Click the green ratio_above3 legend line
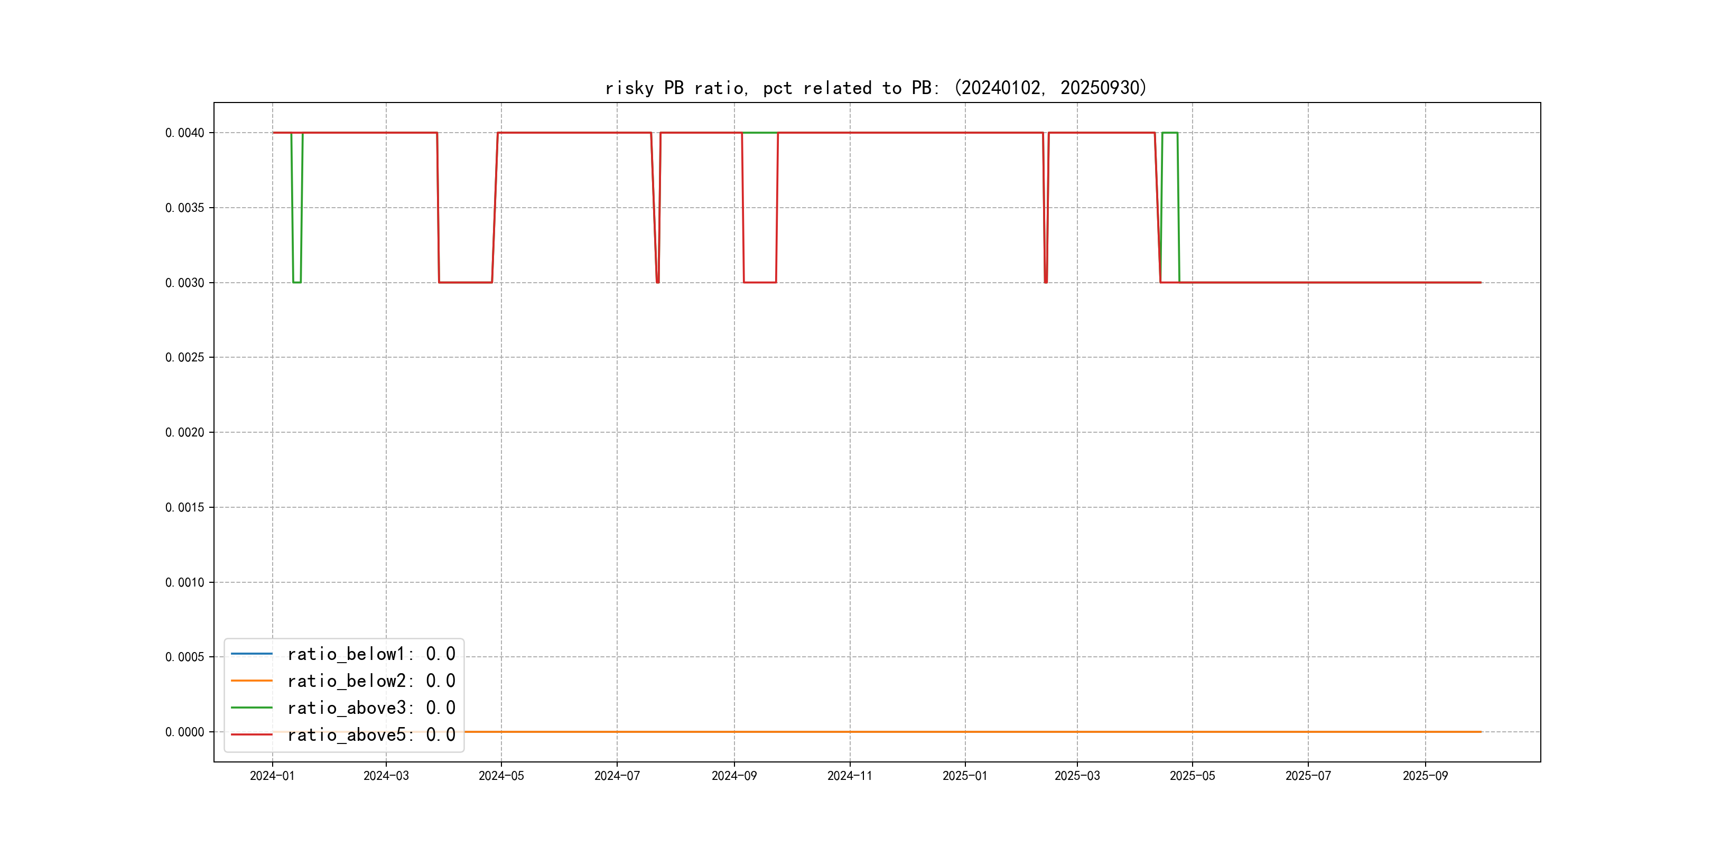This screenshot has width=1712, height=856. 251,708
